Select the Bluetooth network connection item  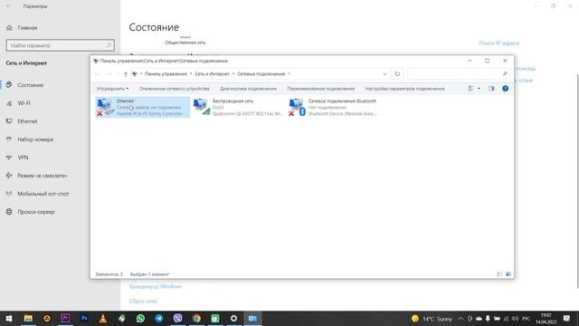[x=334, y=107]
